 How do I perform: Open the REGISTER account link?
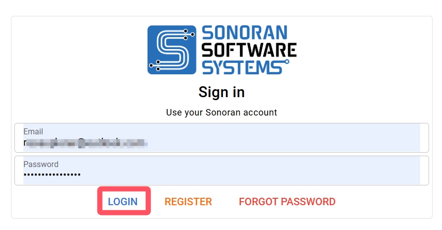pyautogui.click(x=188, y=202)
